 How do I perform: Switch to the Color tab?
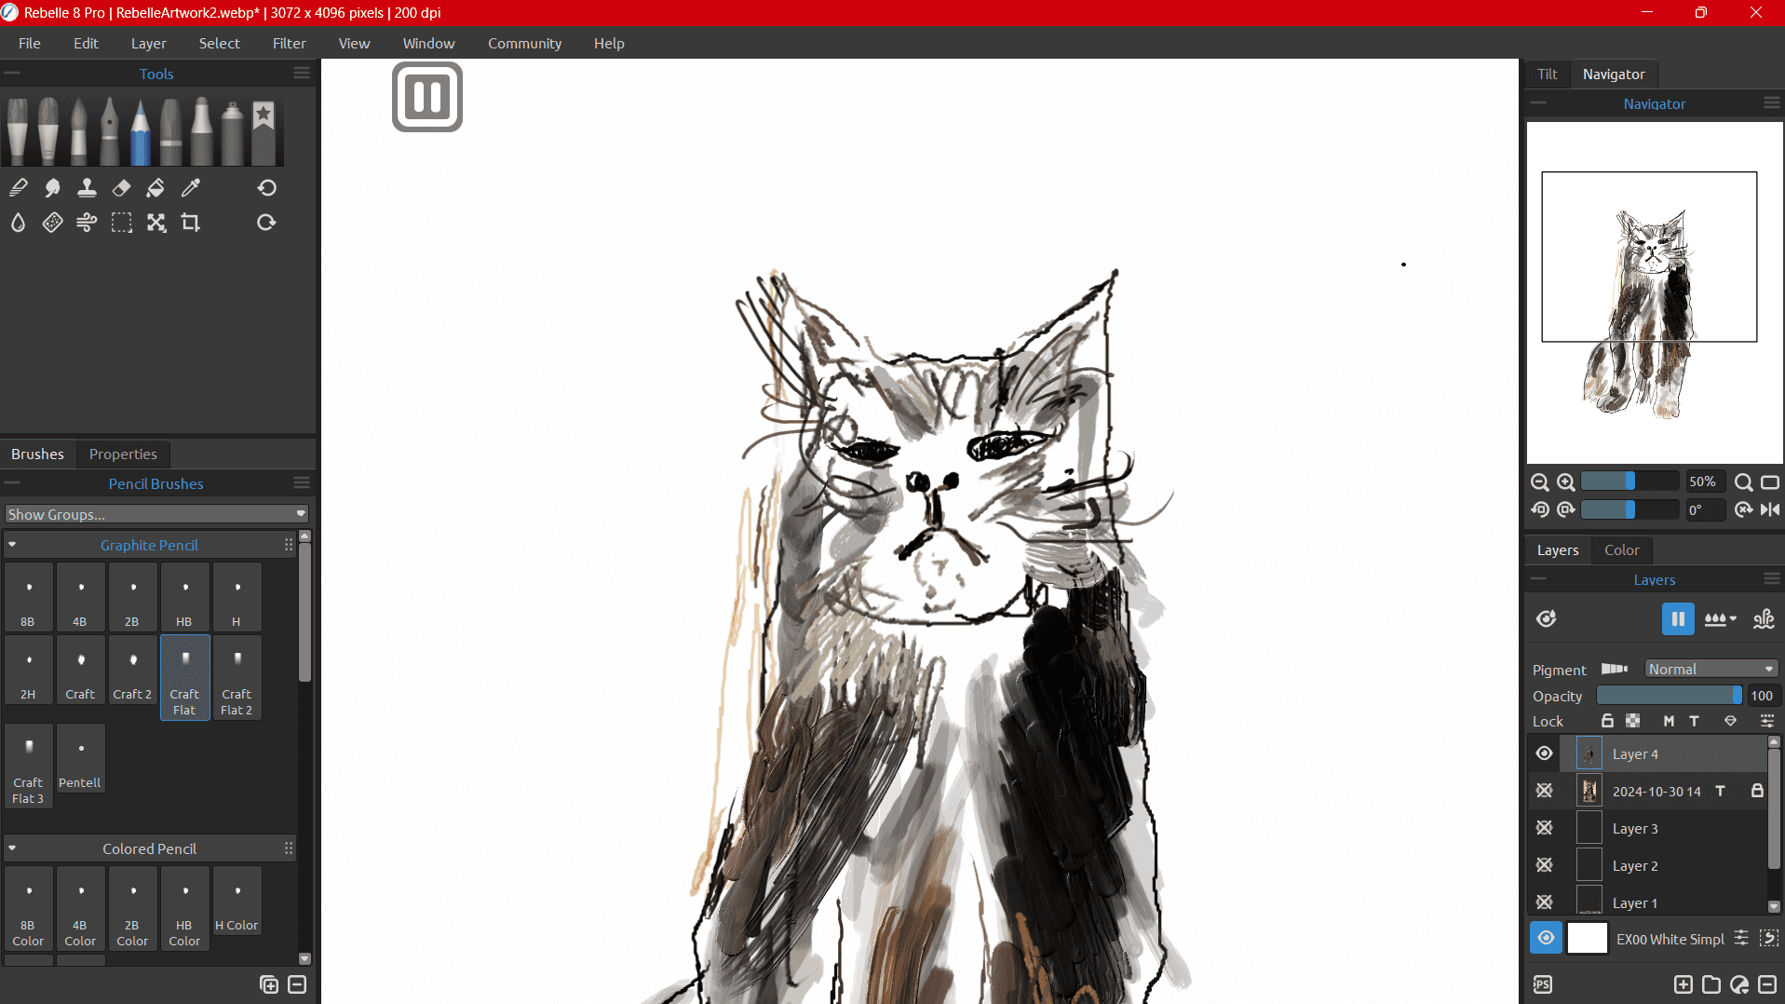point(1621,549)
